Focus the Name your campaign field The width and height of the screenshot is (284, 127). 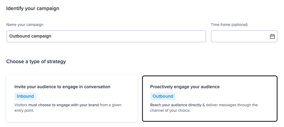click(x=106, y=36)
